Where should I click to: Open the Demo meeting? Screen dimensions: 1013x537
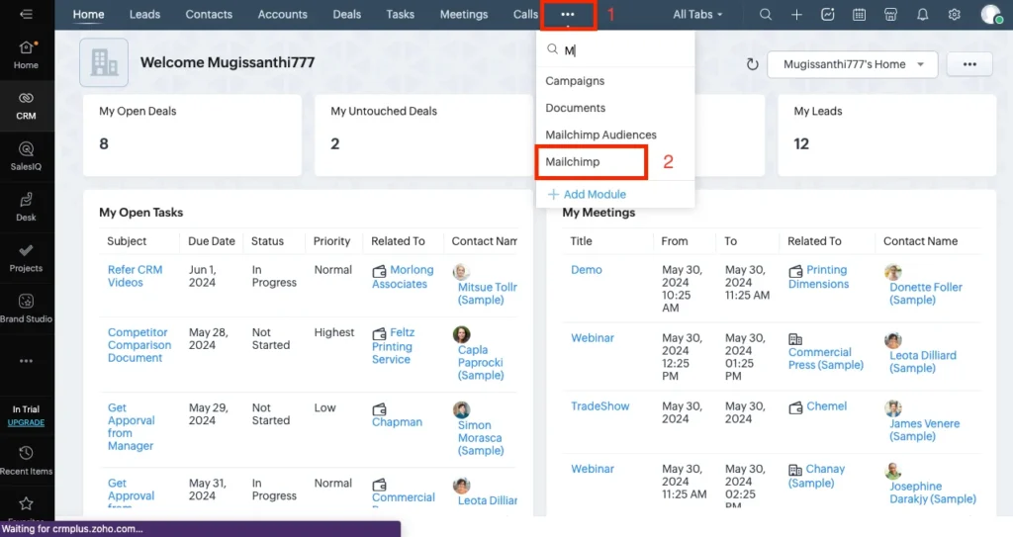tap(586, 270)
